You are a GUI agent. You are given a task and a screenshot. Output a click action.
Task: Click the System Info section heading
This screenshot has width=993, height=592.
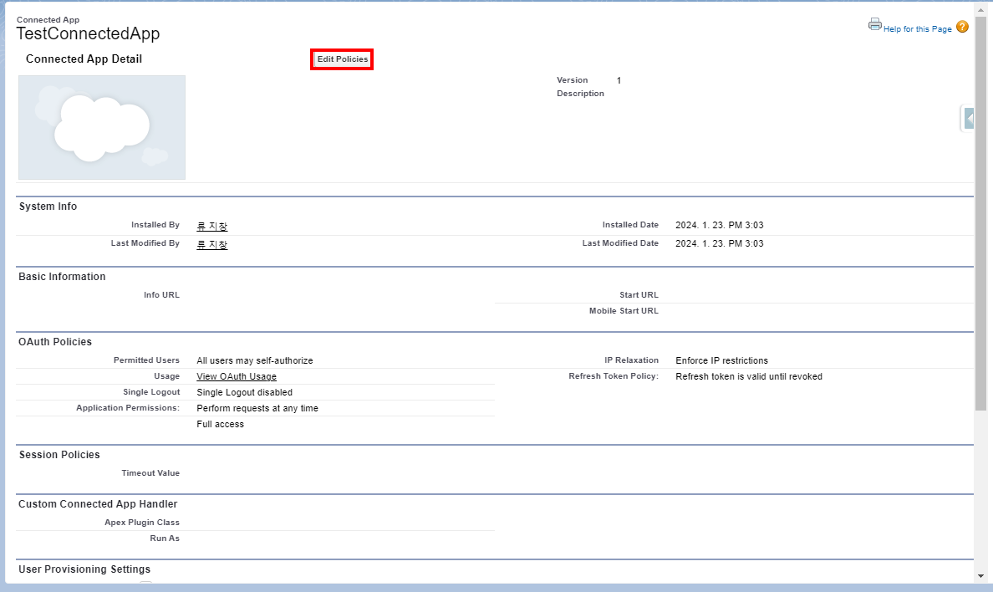48,207
